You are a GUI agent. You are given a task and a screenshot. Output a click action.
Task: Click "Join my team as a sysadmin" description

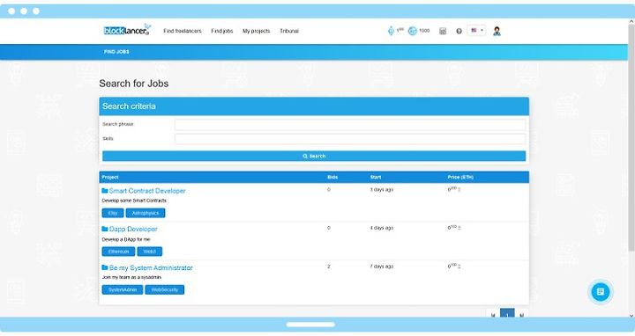[x=131, y=277]
